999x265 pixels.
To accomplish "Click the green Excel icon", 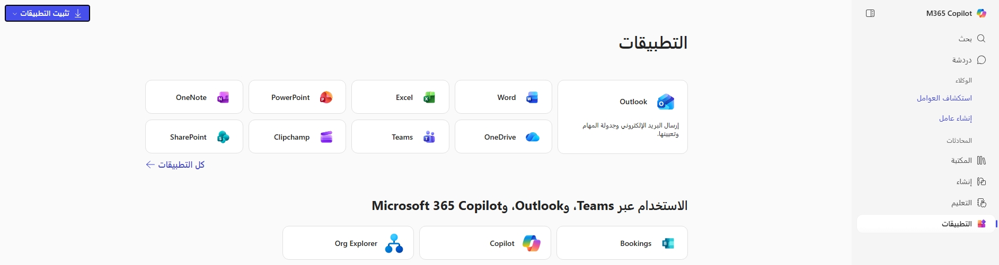I will pos(429,97).
